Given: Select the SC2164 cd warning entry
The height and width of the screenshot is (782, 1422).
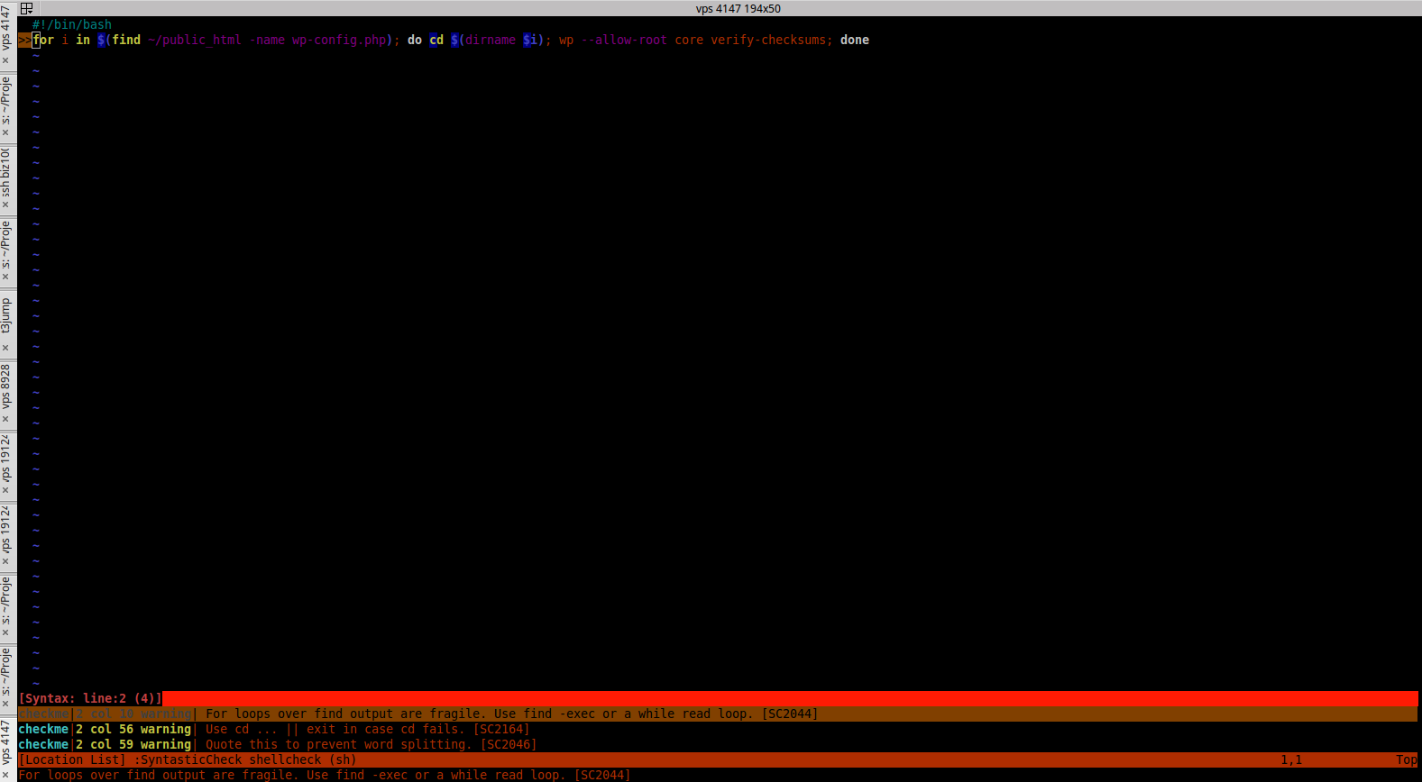Looking at the screenshot, I should tap(367, 729).
